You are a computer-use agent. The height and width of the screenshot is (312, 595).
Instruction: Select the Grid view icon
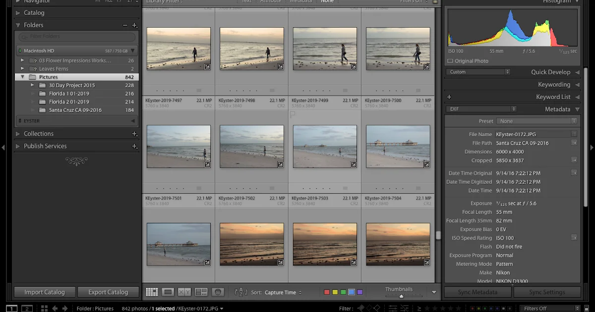pos(152,292)
